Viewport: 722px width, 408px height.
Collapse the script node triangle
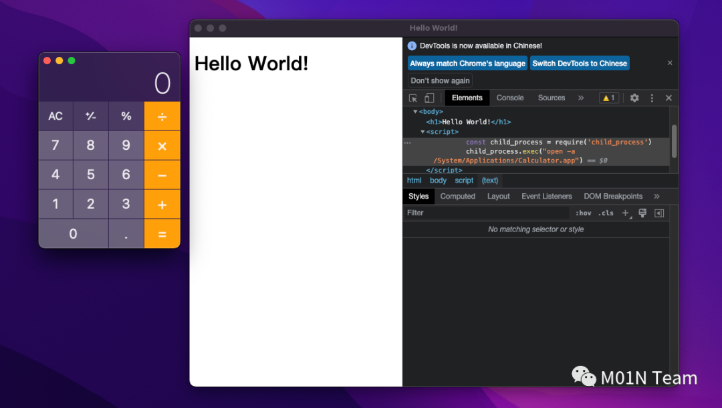(x=423, y=132)
